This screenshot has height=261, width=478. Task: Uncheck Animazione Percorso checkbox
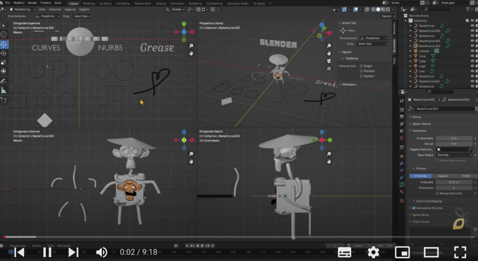click(414, 208)
